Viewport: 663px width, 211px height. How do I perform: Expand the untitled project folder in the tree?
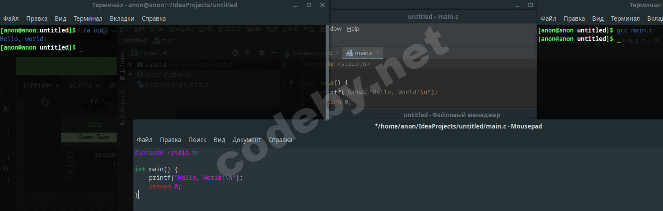click(x=131, y=64)
